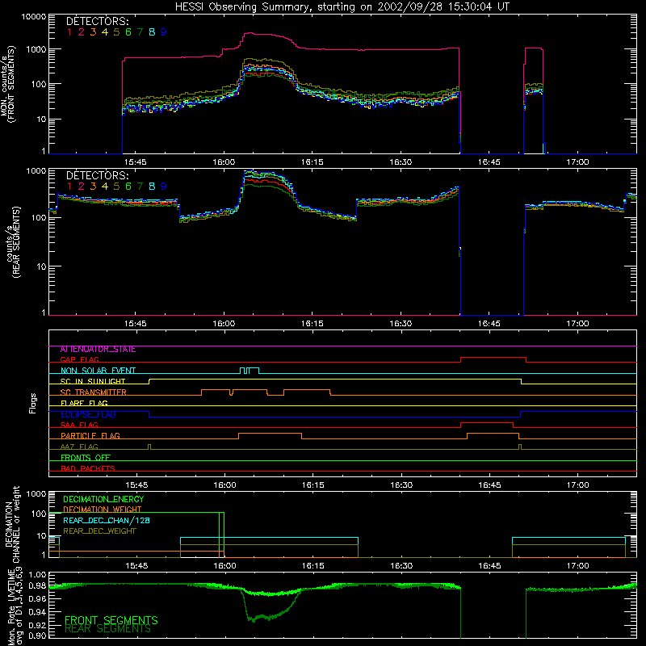646x646 pixels.
Task: Click the counts/s (REAR SEGMENTS) axis label
Action: tap(13, 242)
